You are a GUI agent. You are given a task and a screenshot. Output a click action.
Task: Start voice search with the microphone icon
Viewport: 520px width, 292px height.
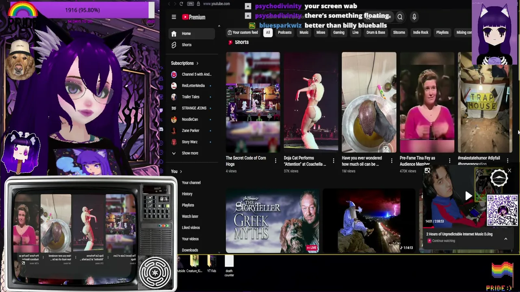click(x=414, y=17)
